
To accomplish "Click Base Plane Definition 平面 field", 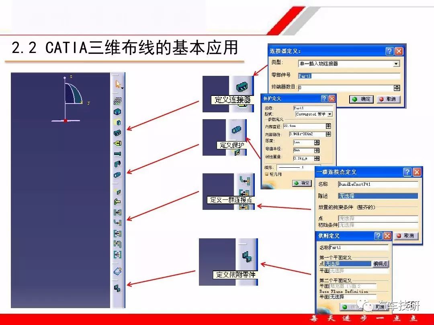I will (353, 297).
